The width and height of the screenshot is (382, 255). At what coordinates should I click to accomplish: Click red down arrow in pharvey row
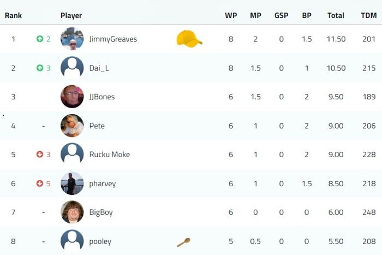(40, 183)
